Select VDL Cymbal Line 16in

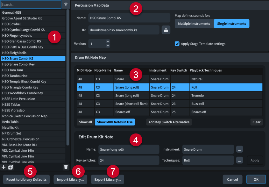click(33, 151)
